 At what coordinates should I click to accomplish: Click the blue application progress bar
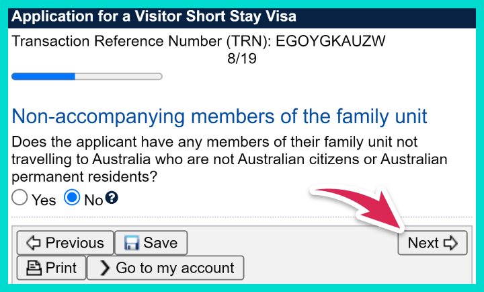click(87, 77)
